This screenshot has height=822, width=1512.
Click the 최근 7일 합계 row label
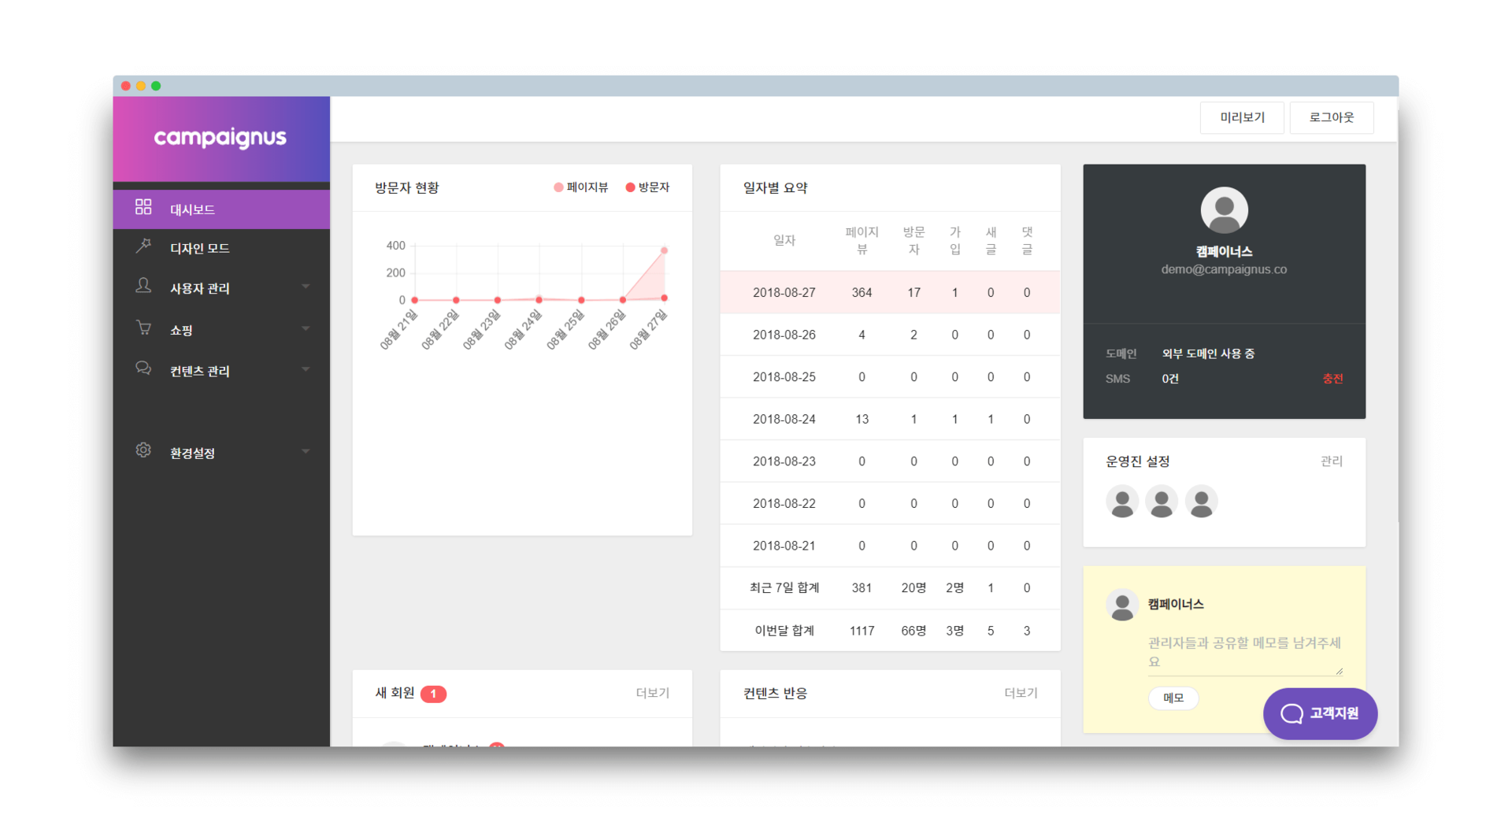[784, 588]
